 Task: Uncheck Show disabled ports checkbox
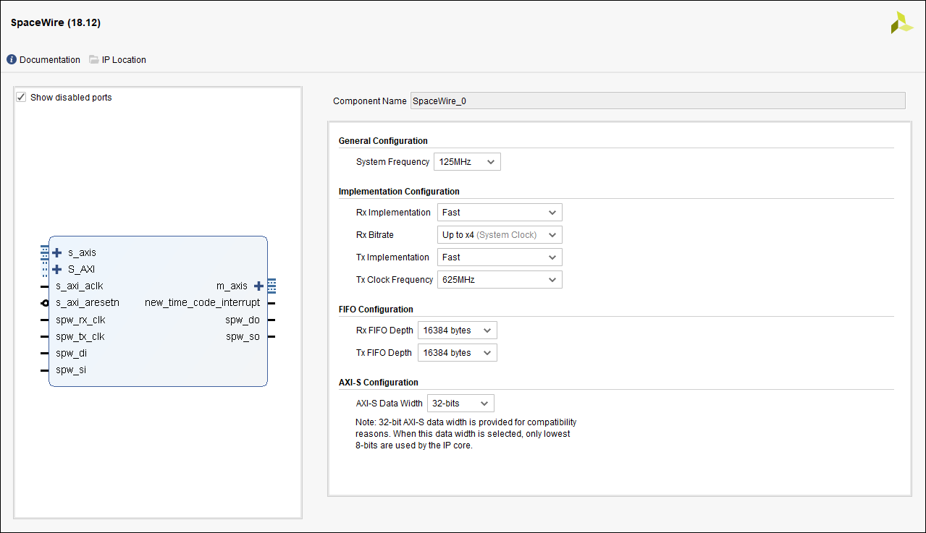coord(22,98)
